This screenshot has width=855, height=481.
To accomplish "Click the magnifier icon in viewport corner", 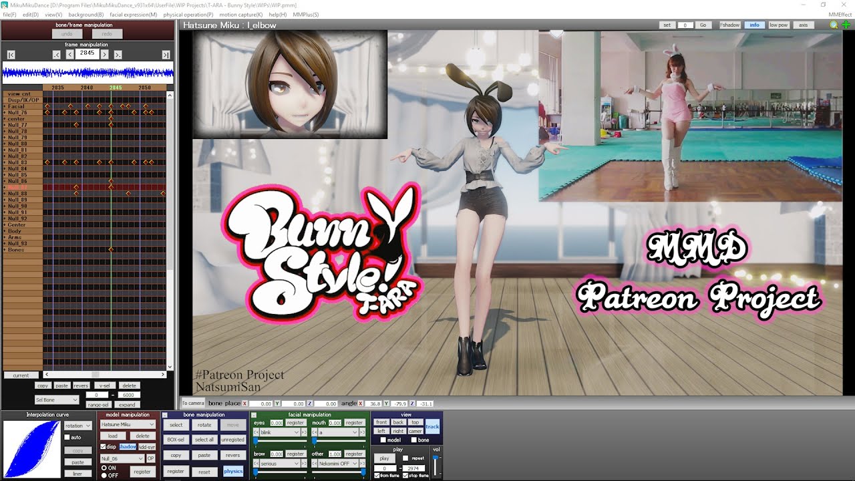I will tap(834, 25).
